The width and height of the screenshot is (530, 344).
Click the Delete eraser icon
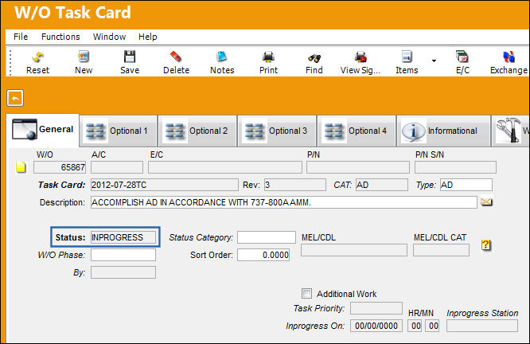176,62
